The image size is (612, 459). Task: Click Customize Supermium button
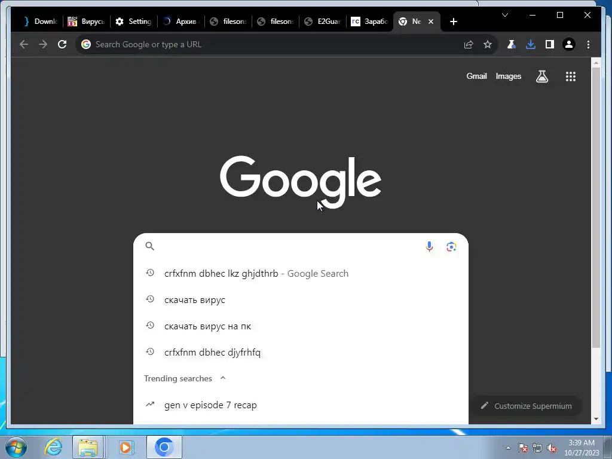(x=527, y=406)
